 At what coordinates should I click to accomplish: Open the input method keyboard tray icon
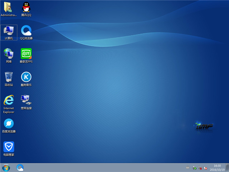coord(187,168)
